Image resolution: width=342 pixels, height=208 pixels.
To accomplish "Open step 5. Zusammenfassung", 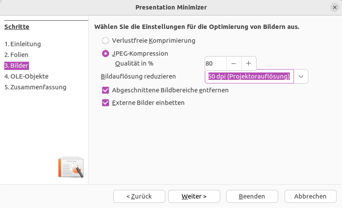I will coord(35,87).
